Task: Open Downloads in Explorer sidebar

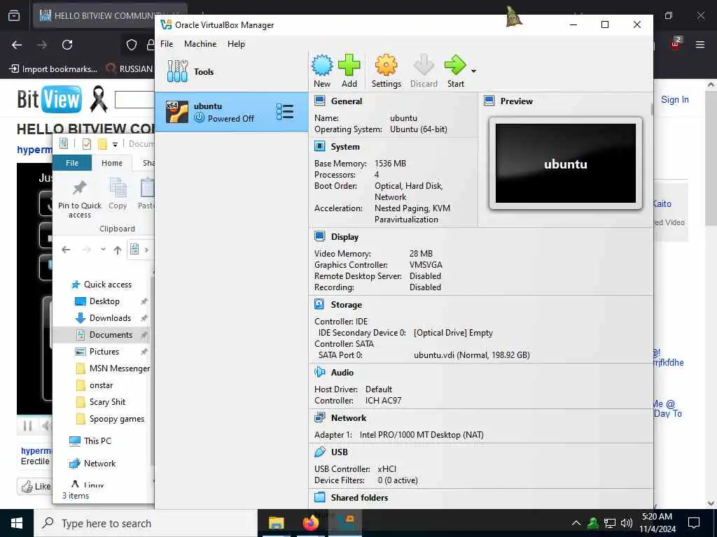Action: [x=110, y=318]
